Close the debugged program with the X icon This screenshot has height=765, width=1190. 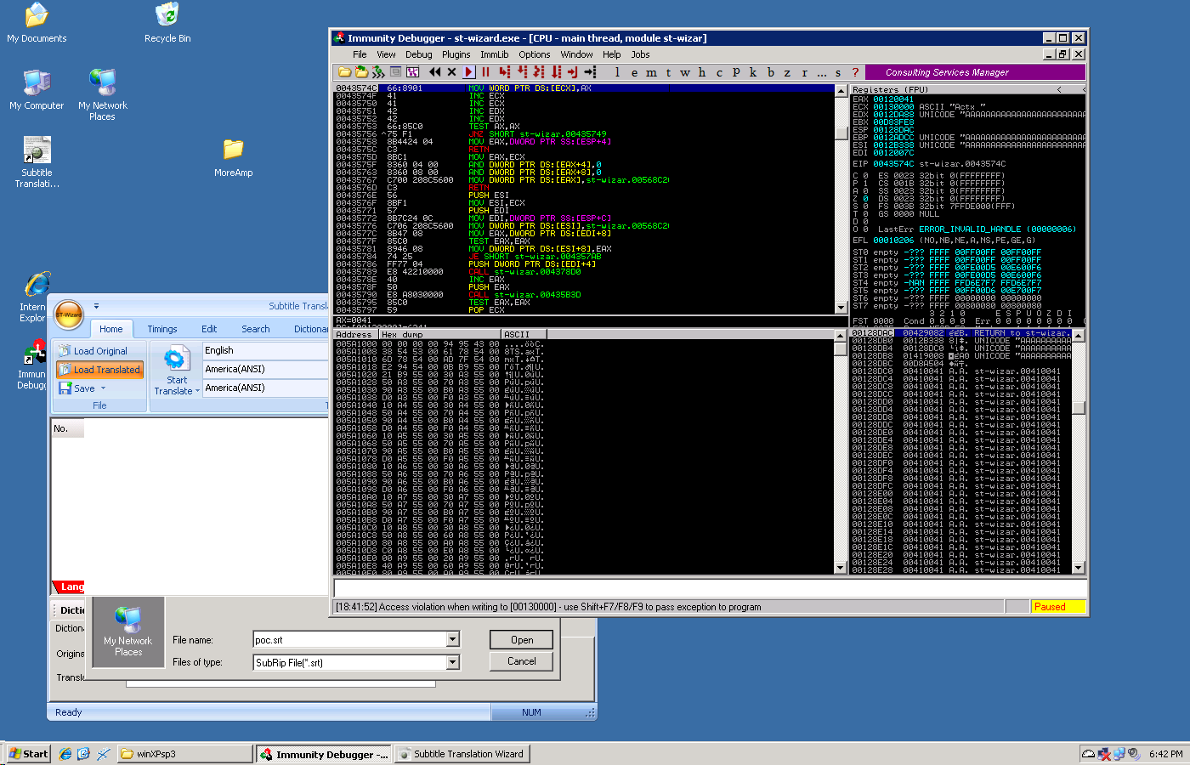click(x=451, y=72)
